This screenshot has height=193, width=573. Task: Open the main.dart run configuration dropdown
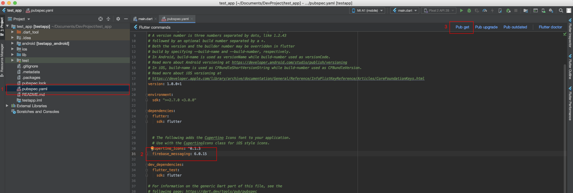(x=405, y=10)
